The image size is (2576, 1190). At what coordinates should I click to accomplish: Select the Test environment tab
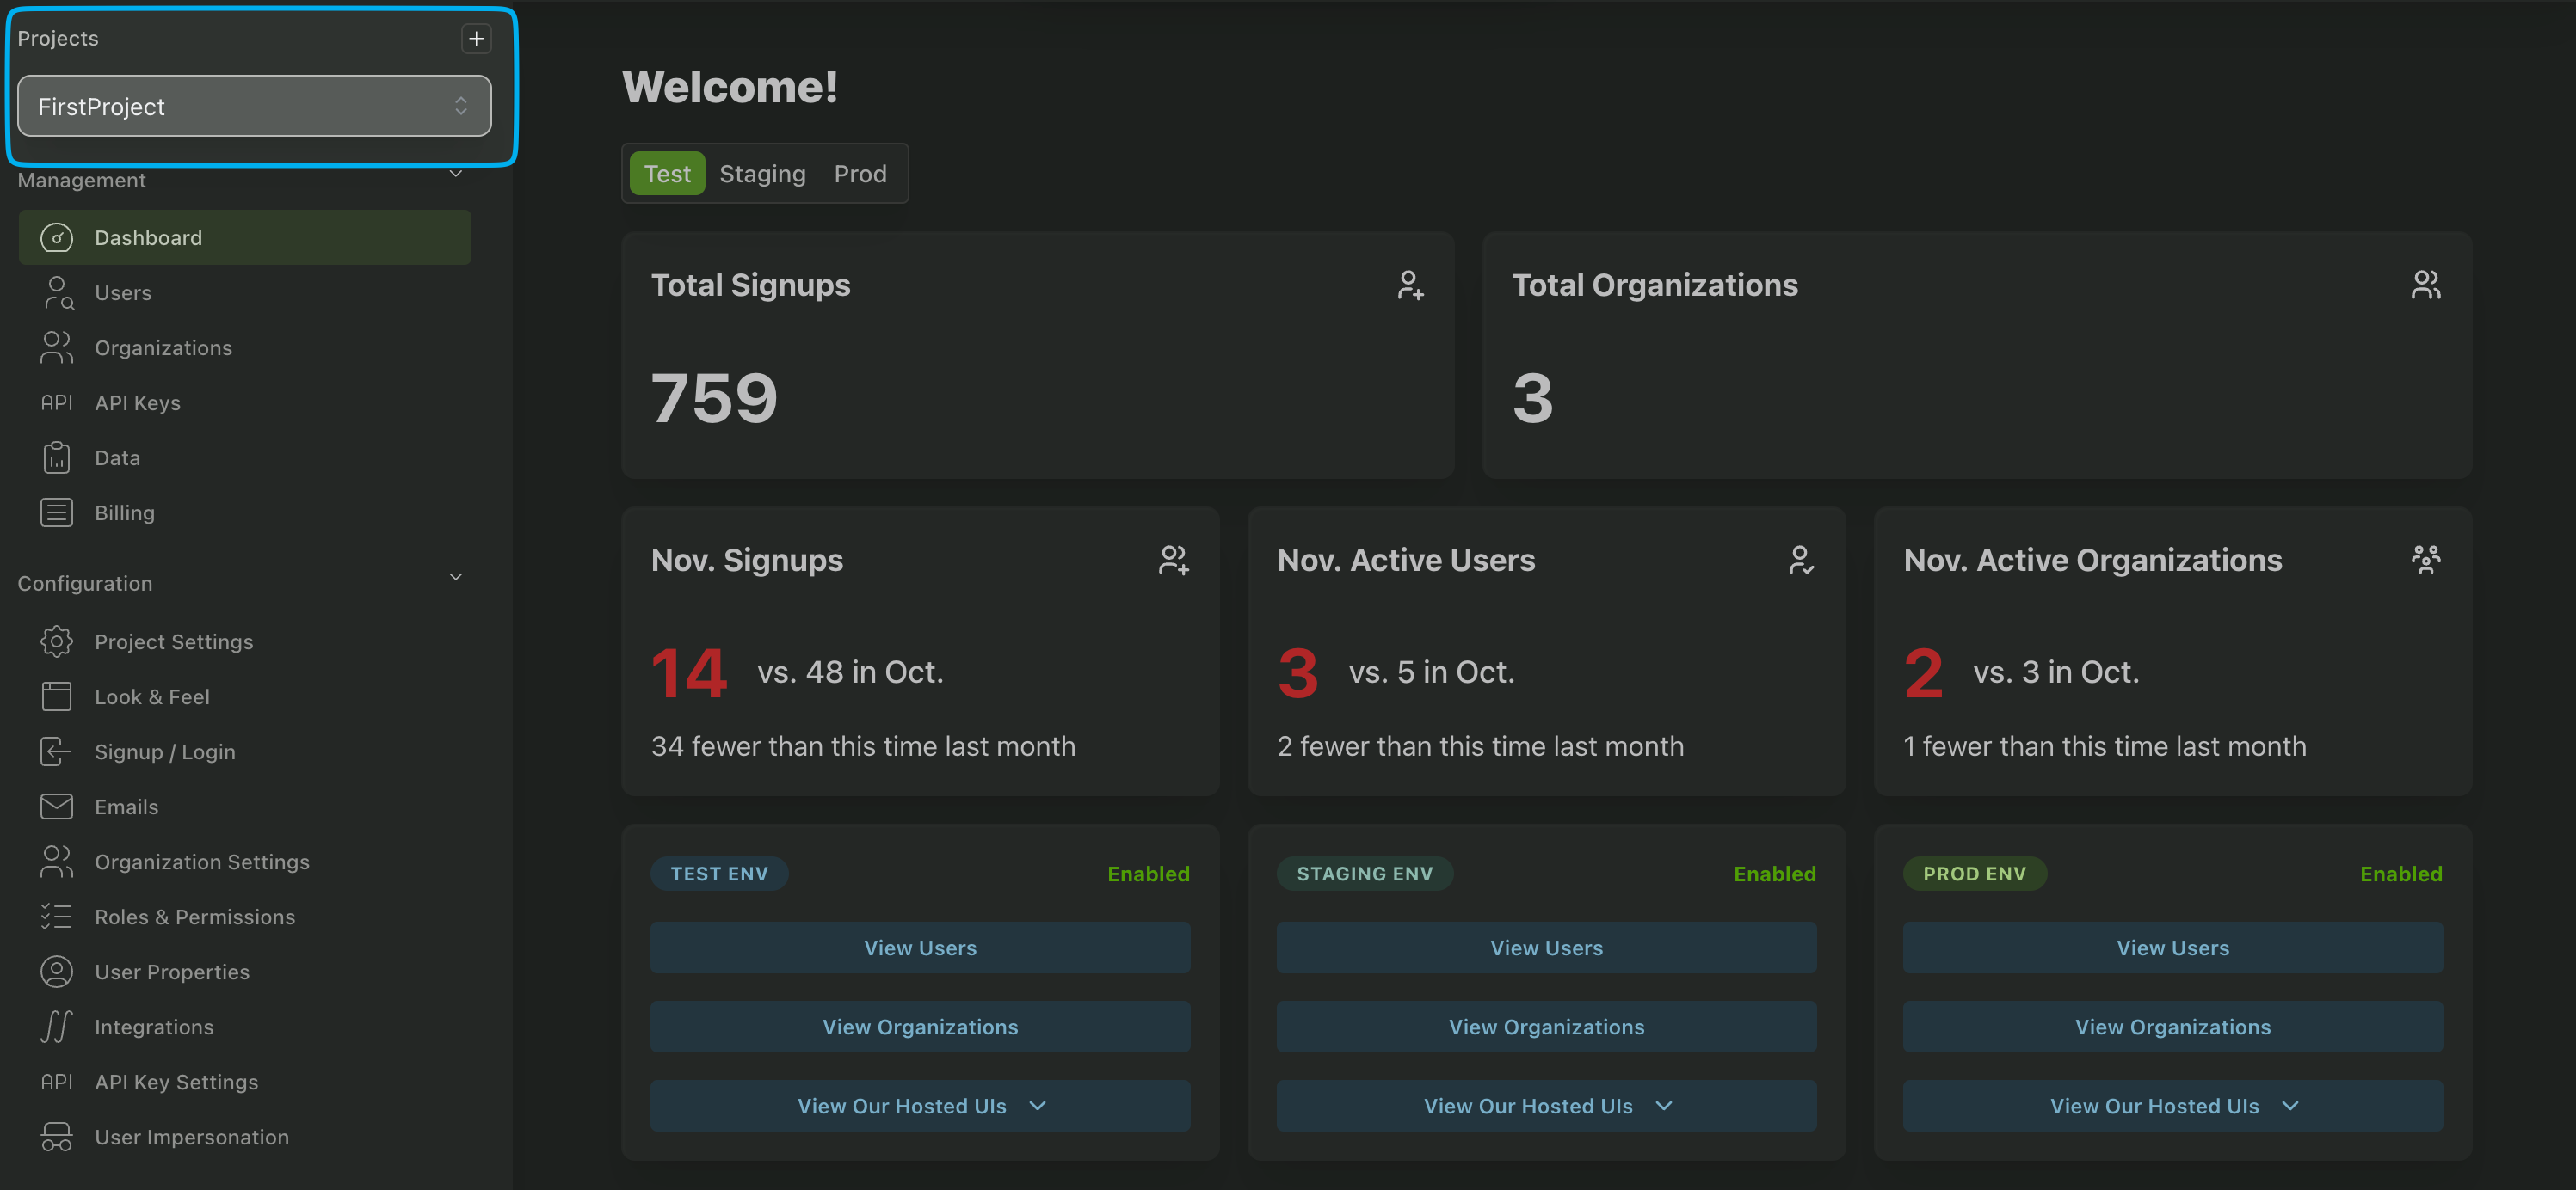click(x=667, y=174)
